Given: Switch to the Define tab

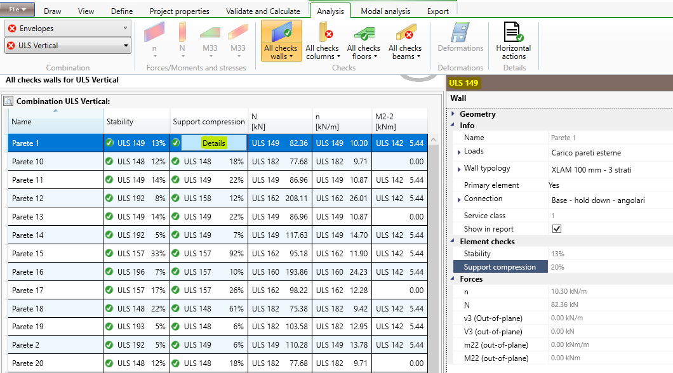Looking at the screenshot, I should (122, 11).
